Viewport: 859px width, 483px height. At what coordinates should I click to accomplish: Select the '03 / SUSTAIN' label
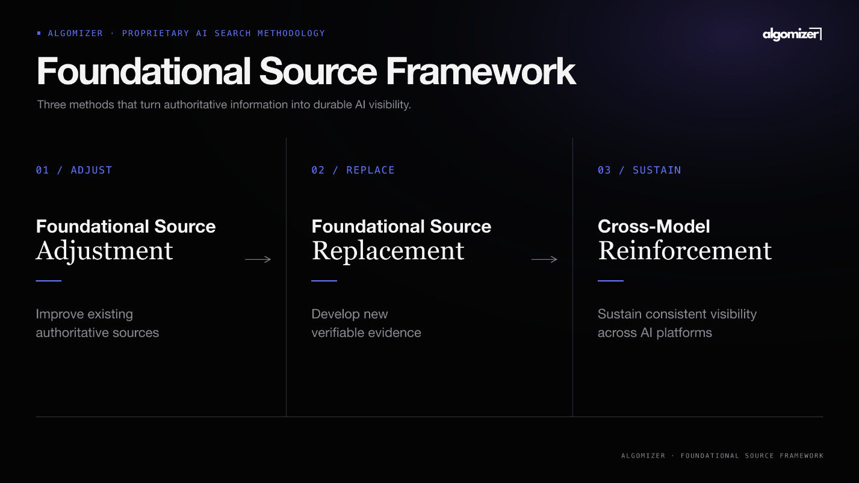click(x=639, y=170)
